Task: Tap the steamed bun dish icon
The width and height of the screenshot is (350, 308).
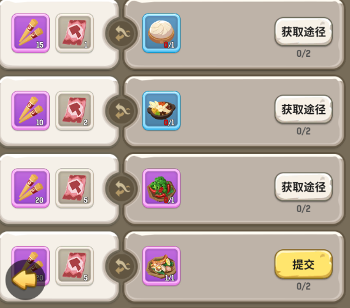Action: tap(162, 33)
